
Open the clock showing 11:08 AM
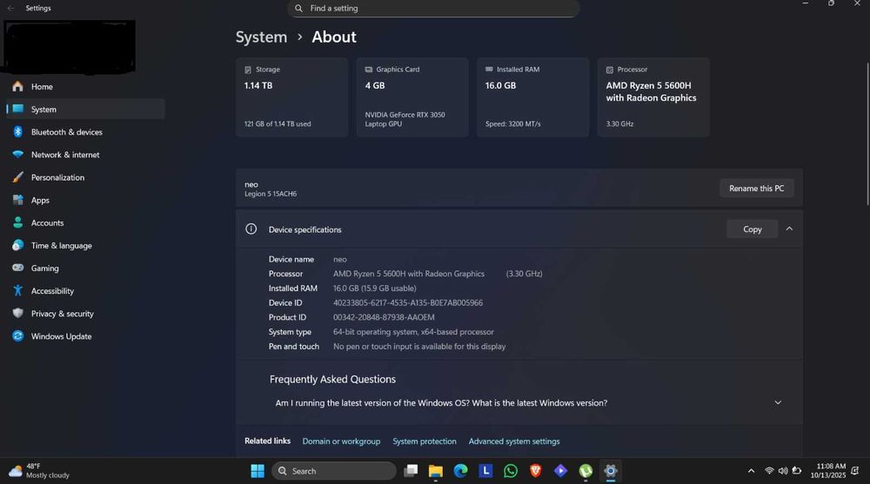click(828, 471)
